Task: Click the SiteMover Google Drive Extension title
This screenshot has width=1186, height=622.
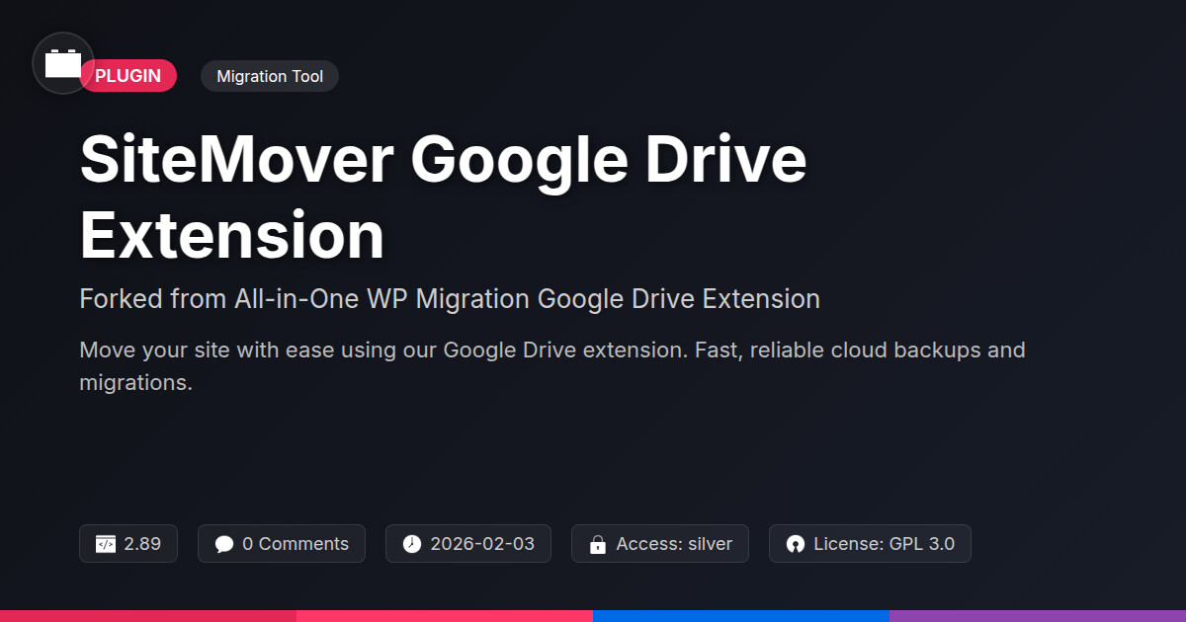Action: pos(443,197)
